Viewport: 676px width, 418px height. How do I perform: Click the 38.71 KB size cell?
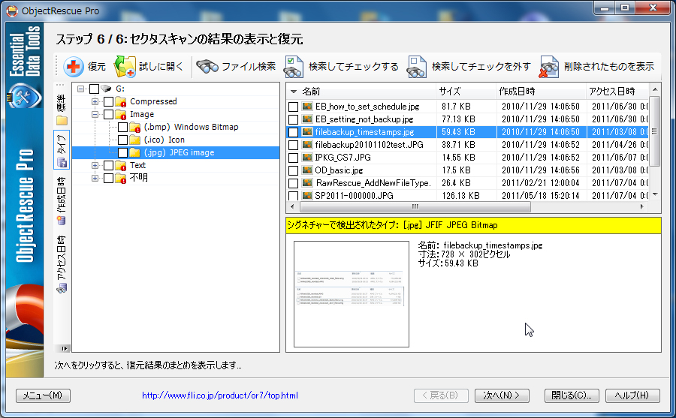click(458, 145)
